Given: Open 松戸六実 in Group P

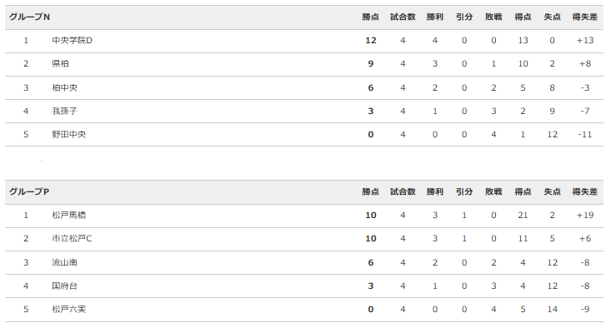Looking at the screenshot, I should (69, 310).
